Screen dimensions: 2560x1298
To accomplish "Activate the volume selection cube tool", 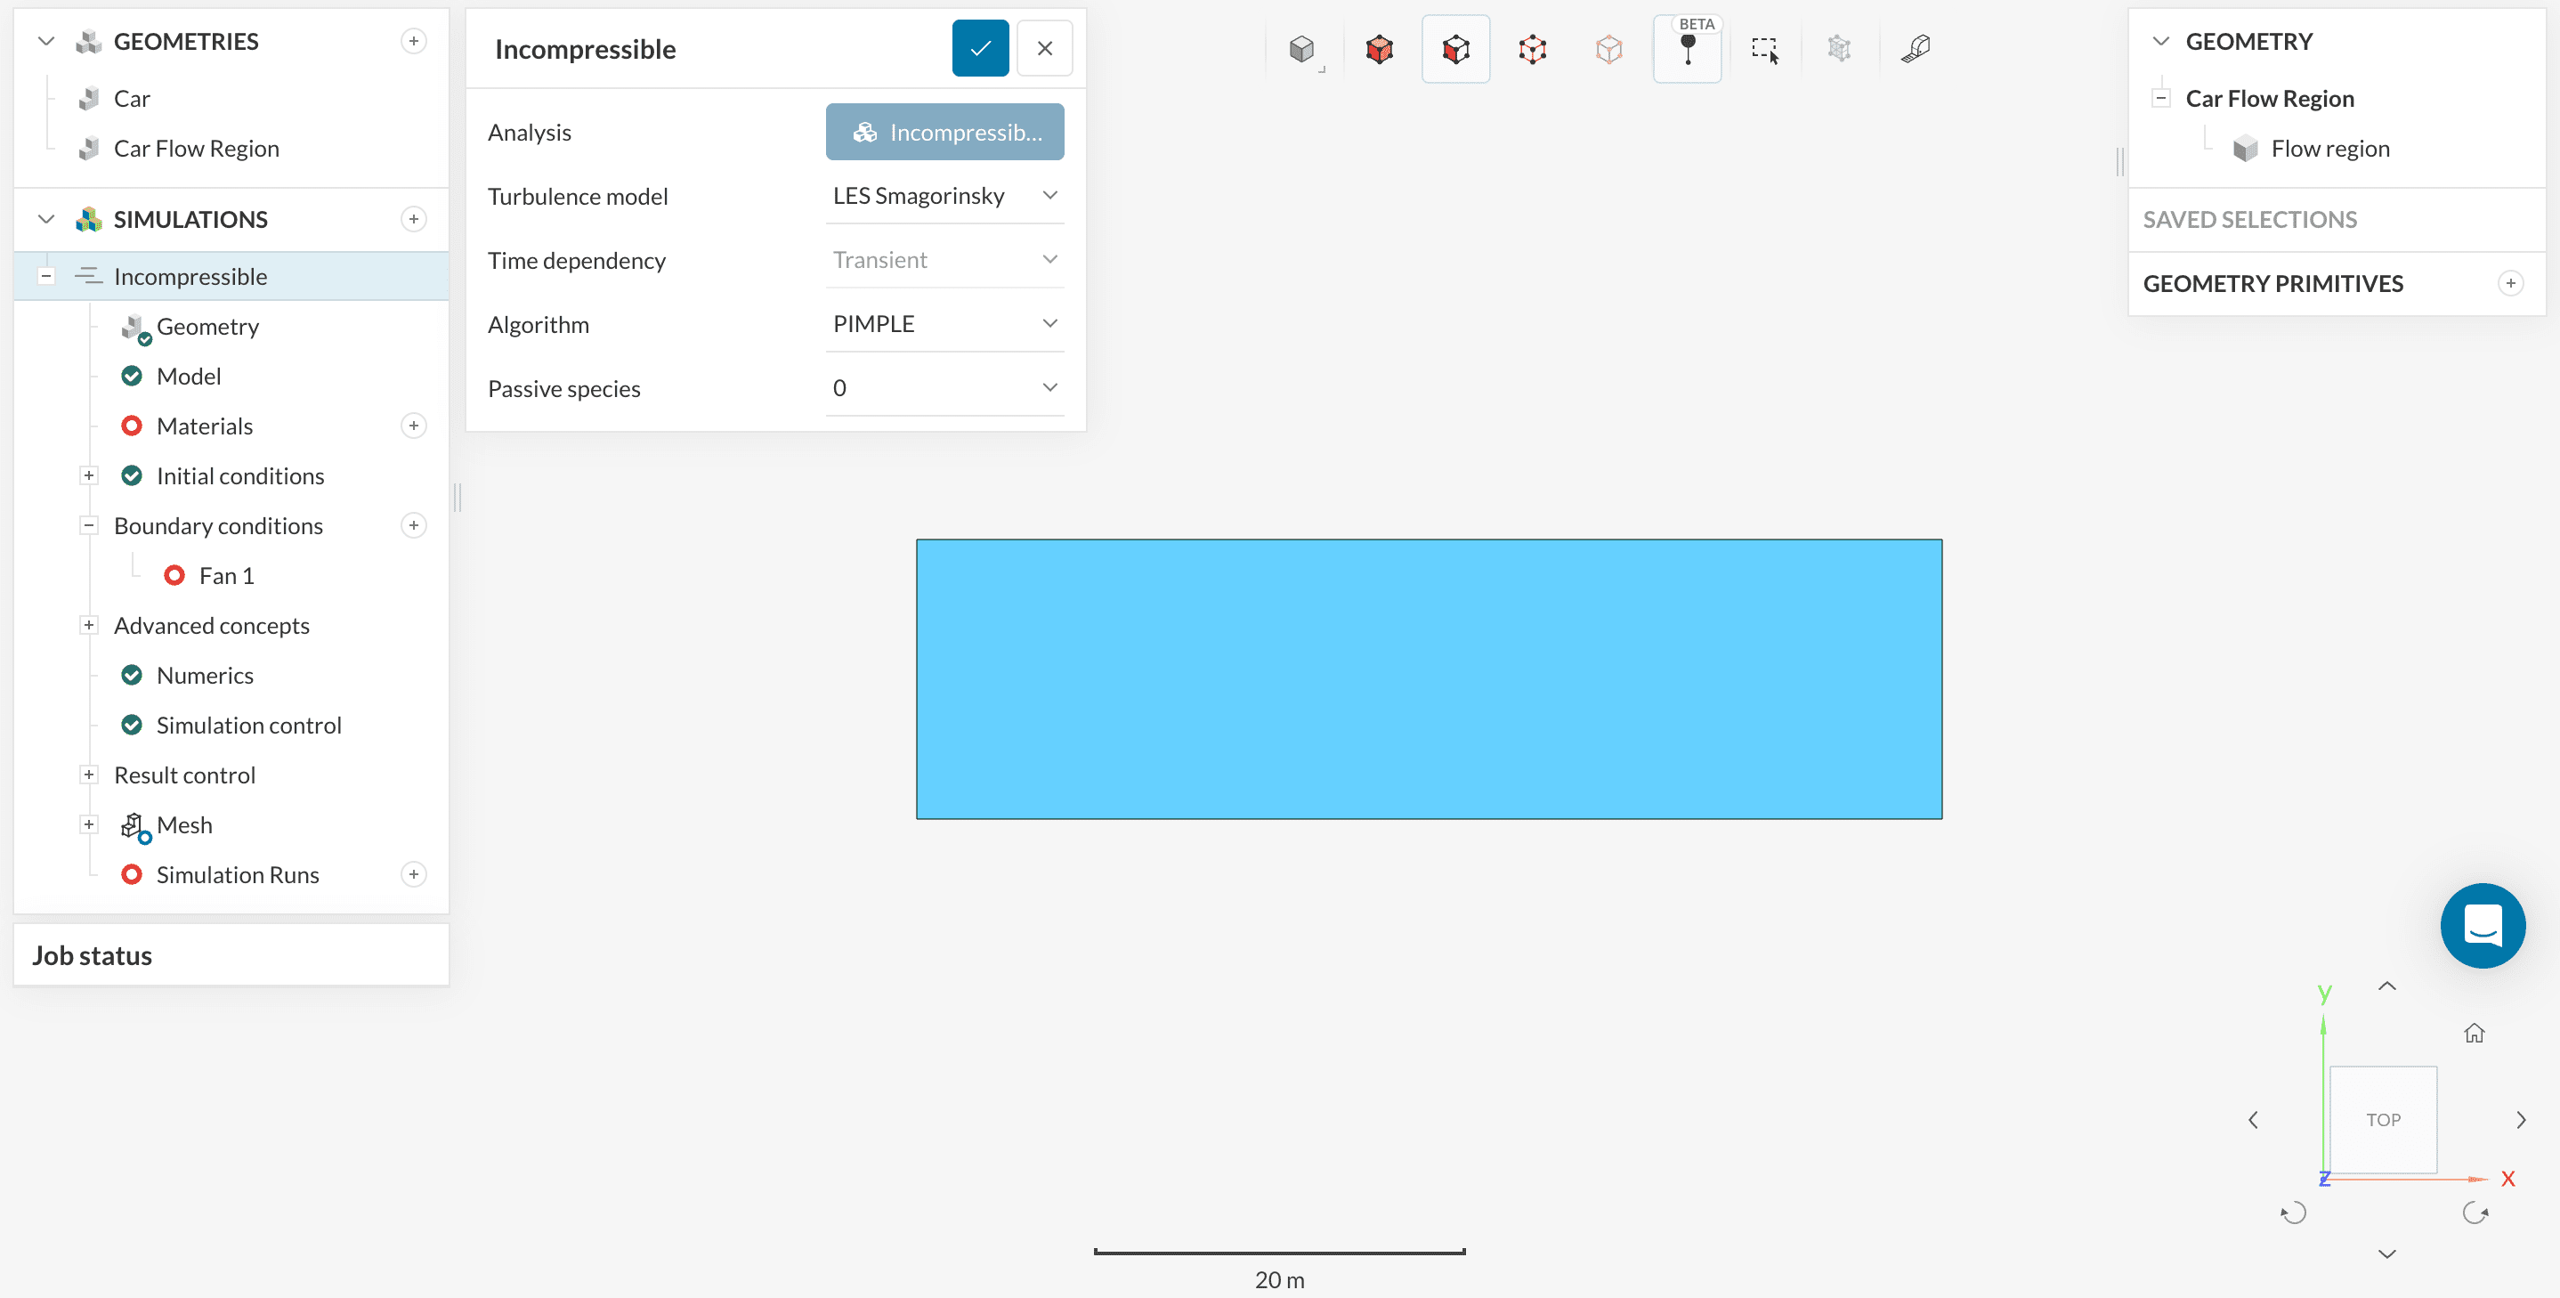I will 1379,49.
